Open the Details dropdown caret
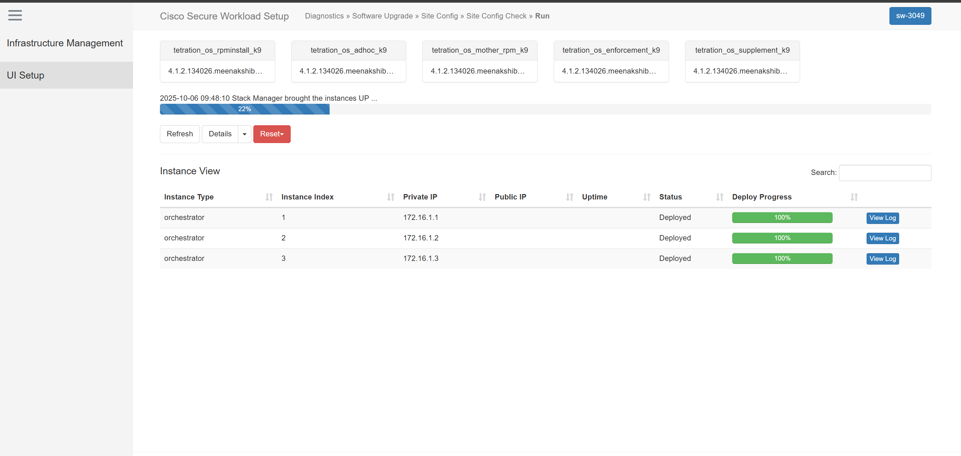961x456 pixels. click(x=244, y=134)
